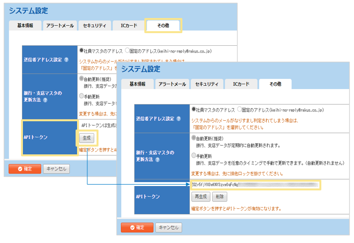Click orange 確定 button in front window
The height and width of the screenshot is (243, 354).
(137, 227)
